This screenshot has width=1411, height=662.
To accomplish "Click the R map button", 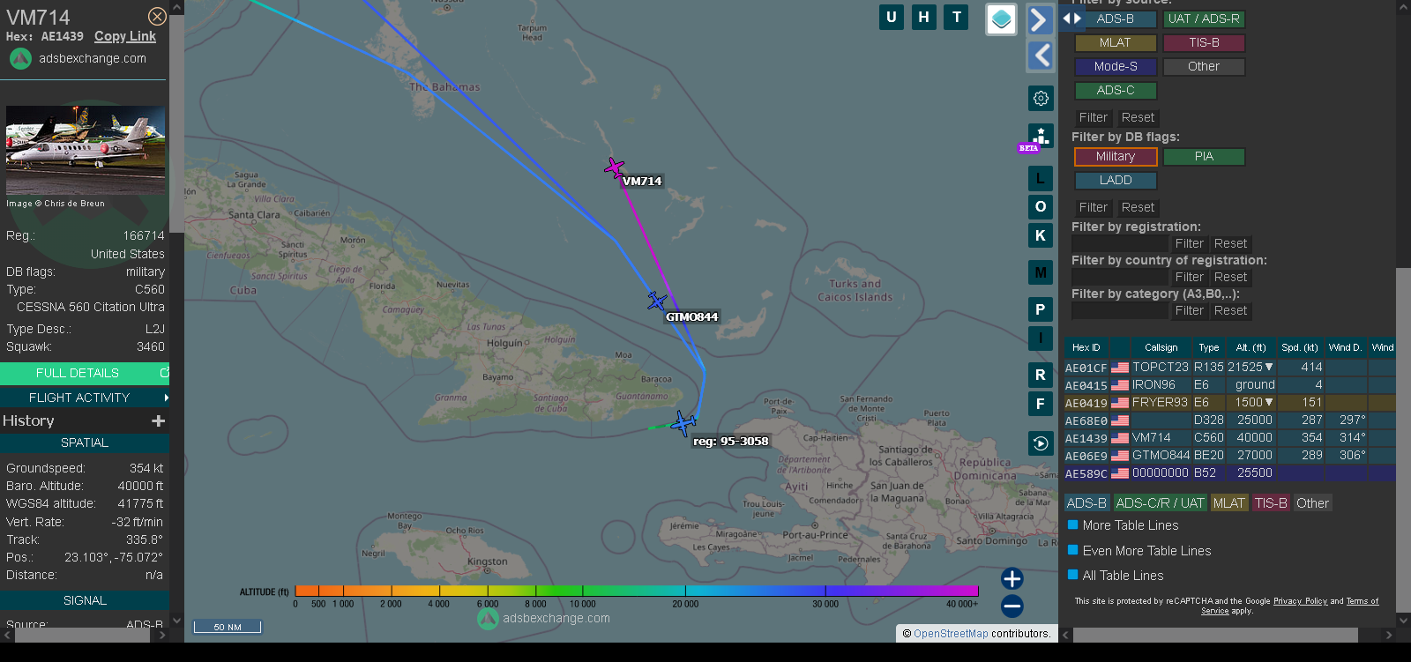I will click(x=1041, y=375).
